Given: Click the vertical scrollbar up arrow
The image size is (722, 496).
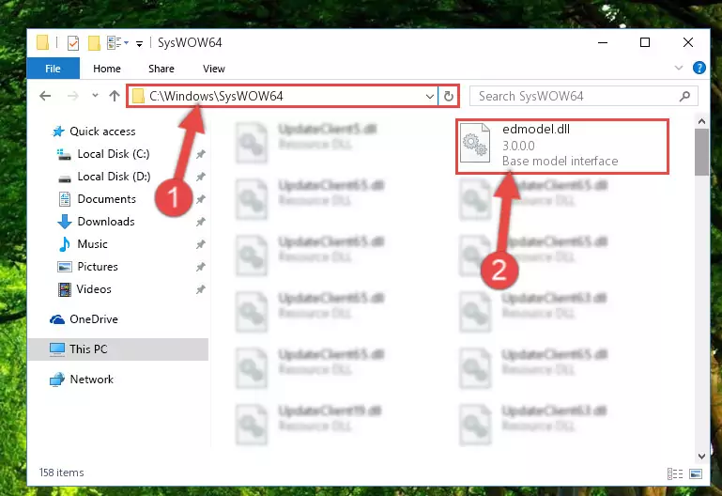Looking at the screenshot, I should [x=701, y=121].
